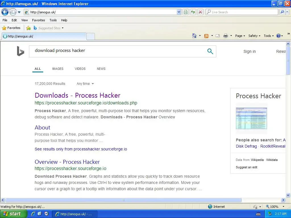This screenshot has height=218, width=291.
Task: Click the Wikipedia data source link
Action: (257, 160)
